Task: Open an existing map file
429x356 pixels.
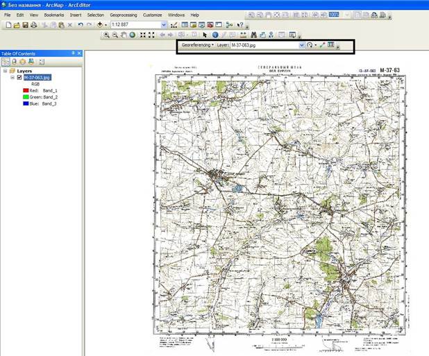Action: (17, 25)
